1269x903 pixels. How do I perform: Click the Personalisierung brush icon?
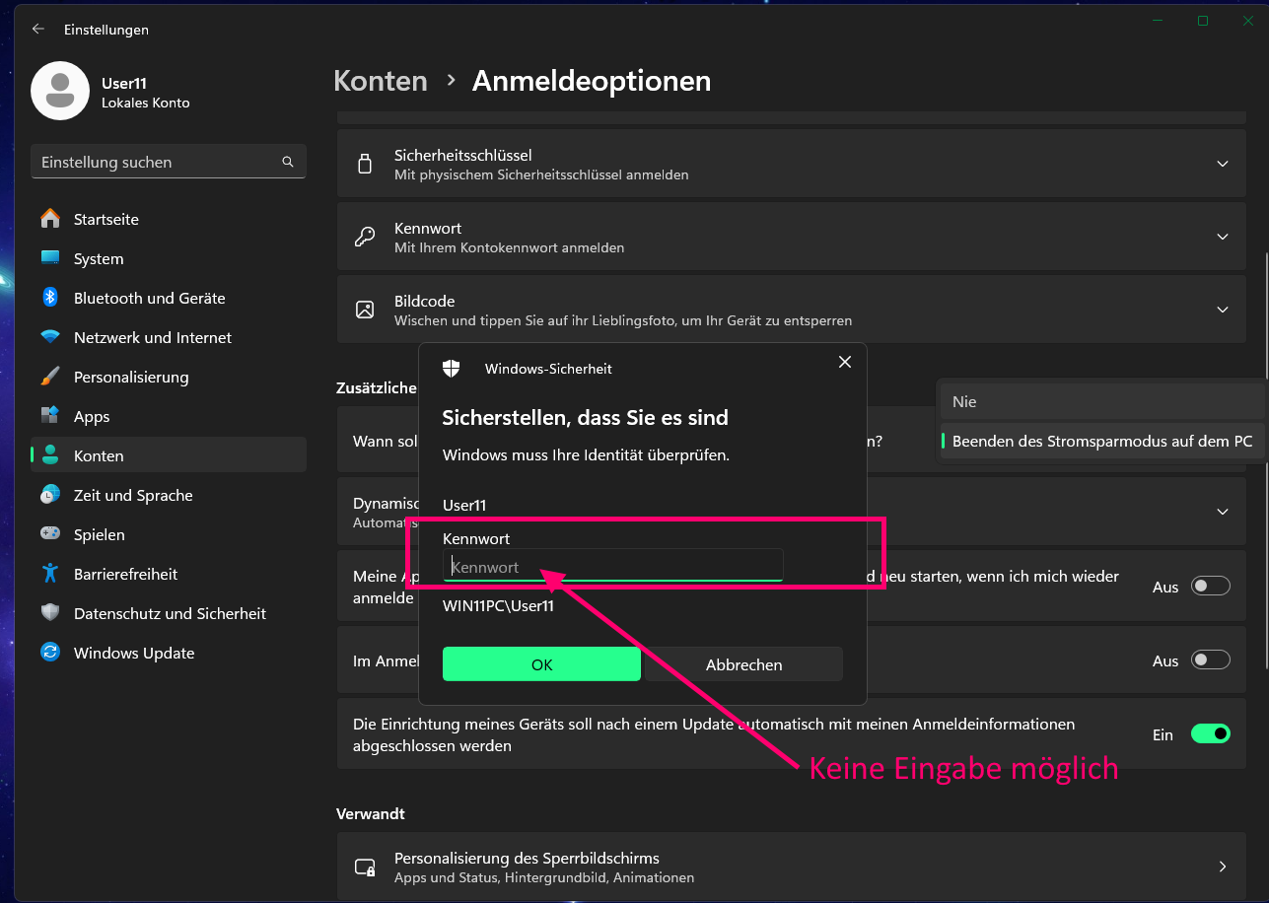(x=50, y=377)
